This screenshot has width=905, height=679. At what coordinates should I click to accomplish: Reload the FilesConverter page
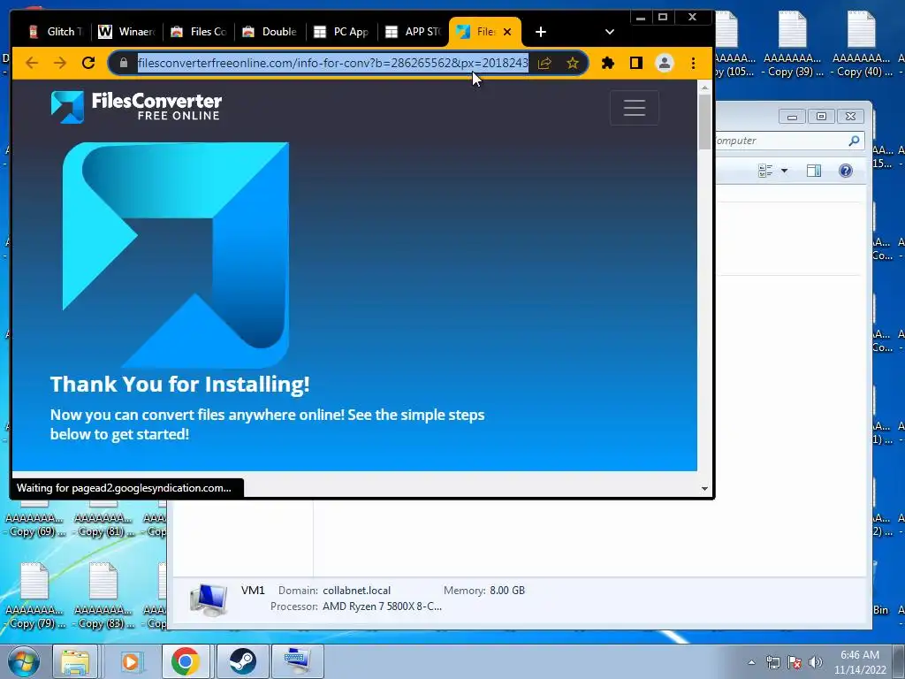88,63
